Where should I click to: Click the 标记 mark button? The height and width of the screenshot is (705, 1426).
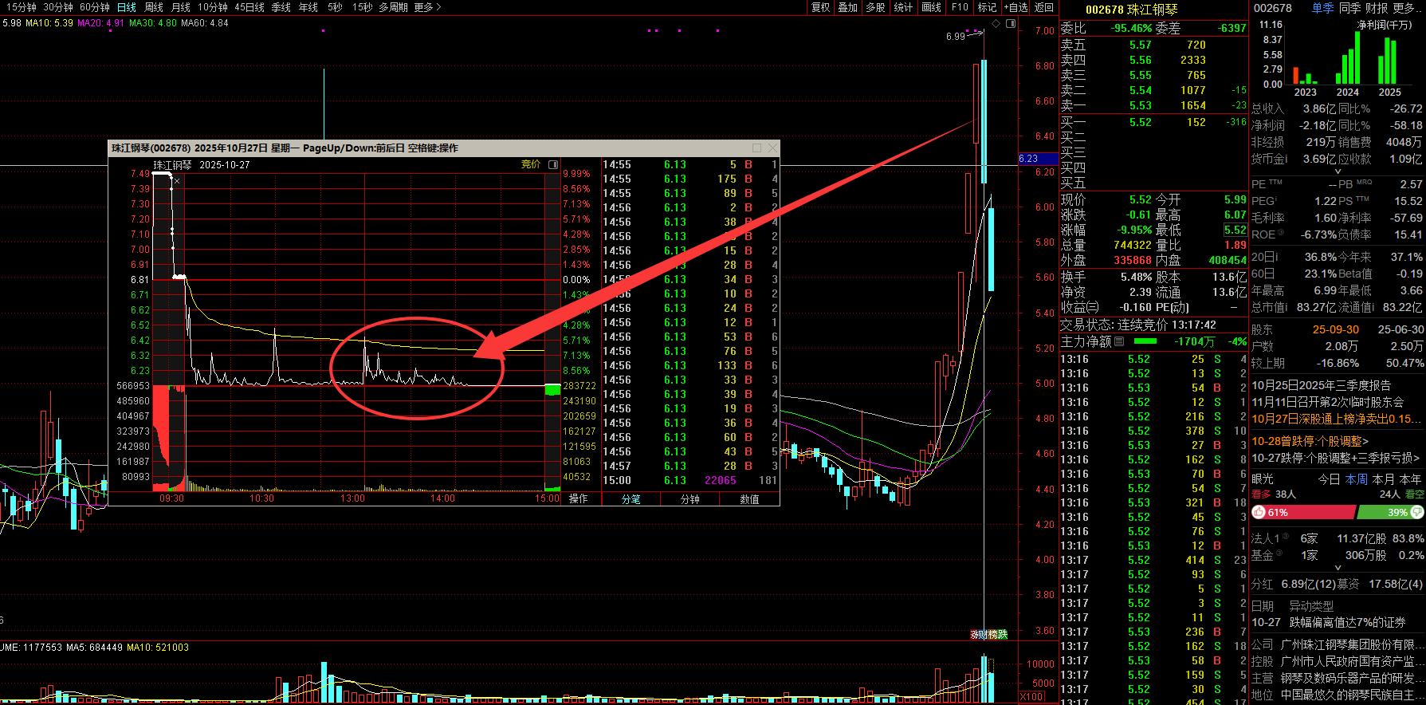[x=988, y=7]
